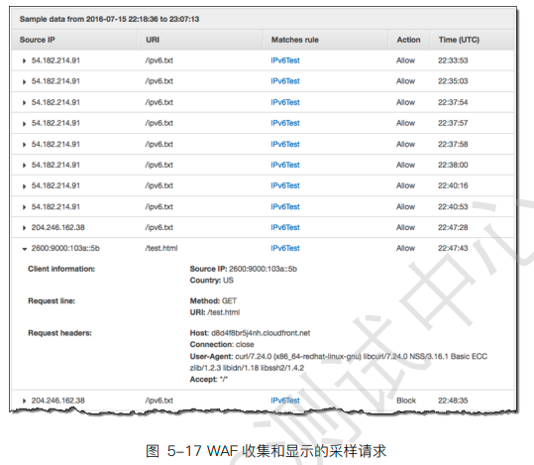Open IPv6Test rule link in /test.html row
The image size is (534, 465).
[285, 248]
